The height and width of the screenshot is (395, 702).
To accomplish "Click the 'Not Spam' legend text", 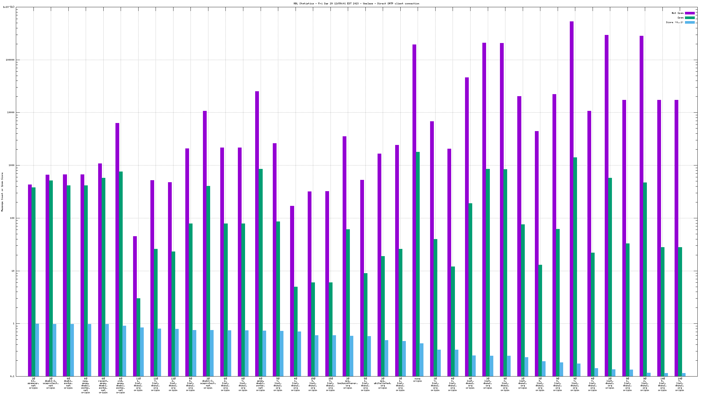I will coord(677,13).
